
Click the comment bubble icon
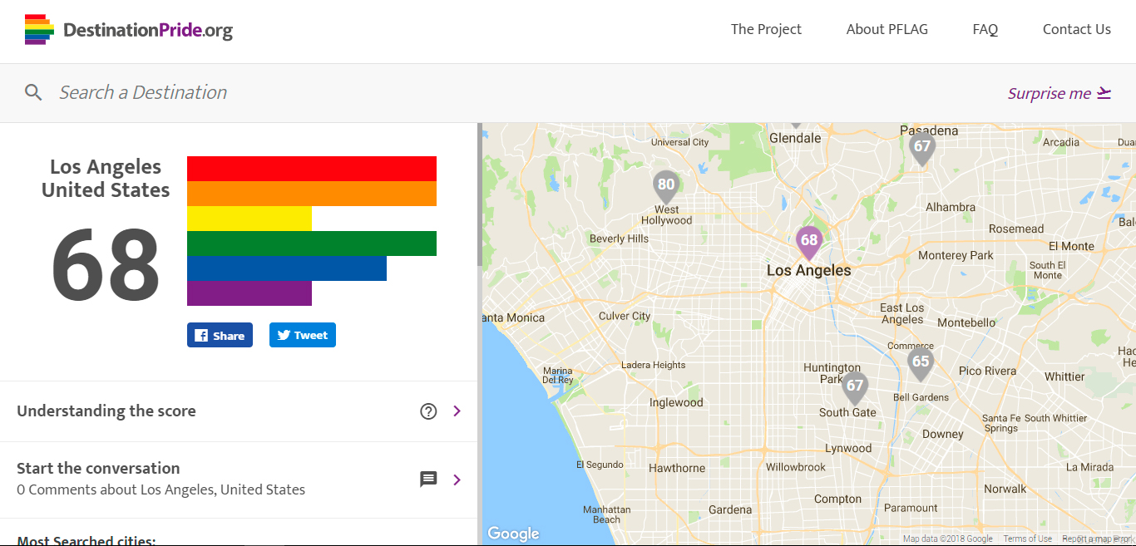428,480
